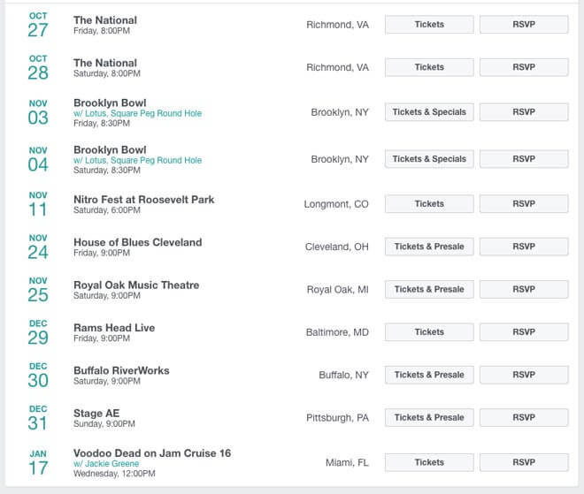Open Tickets & Specials for Nov 03
The height and width of the screenshot is (494, 584).
[x=429, y=112]
